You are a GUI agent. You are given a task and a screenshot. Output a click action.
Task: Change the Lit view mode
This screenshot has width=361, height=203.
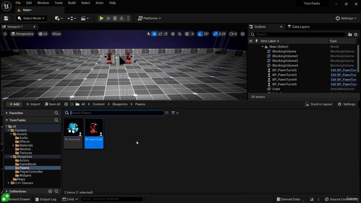click(x=43, y=34)
